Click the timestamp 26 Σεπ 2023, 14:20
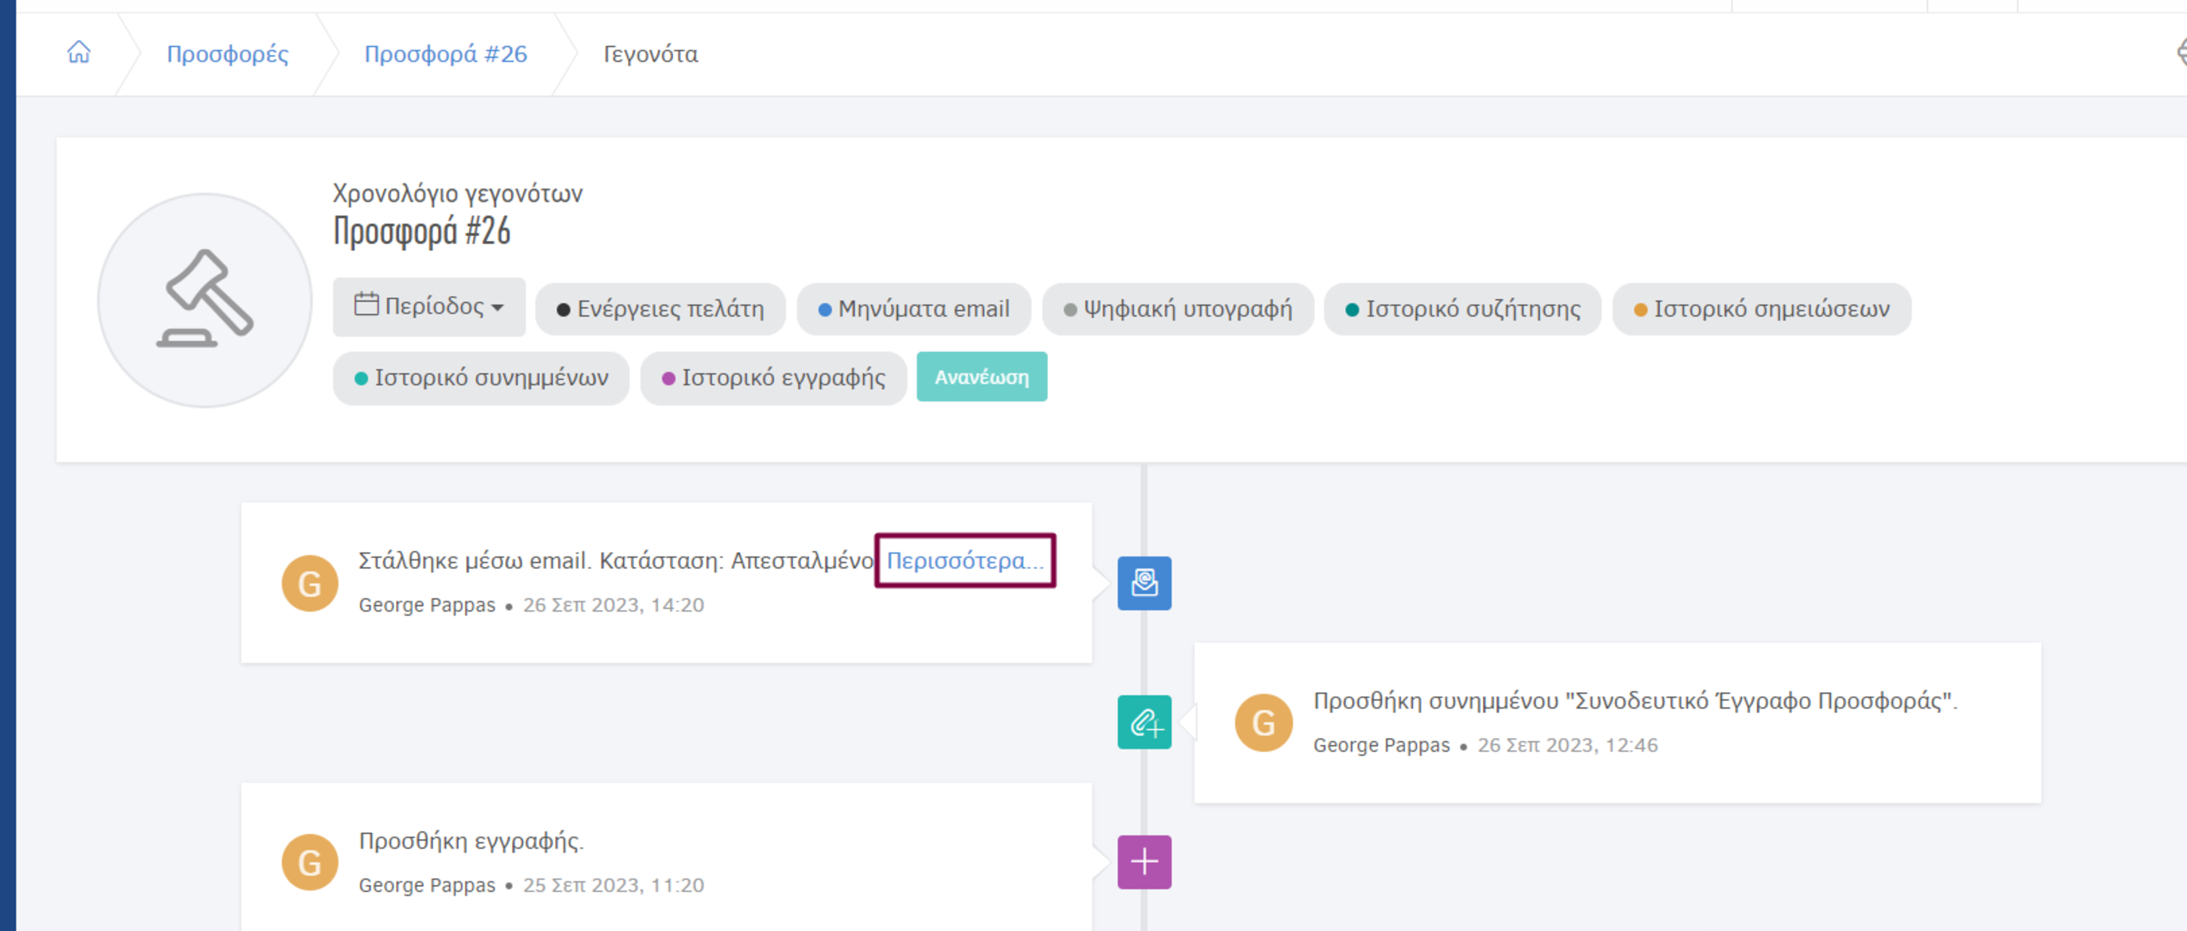 click(614, 605)
